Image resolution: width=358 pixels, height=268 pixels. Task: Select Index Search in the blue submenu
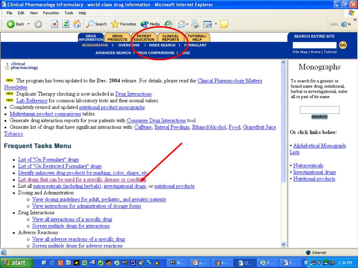pos(162,45)
